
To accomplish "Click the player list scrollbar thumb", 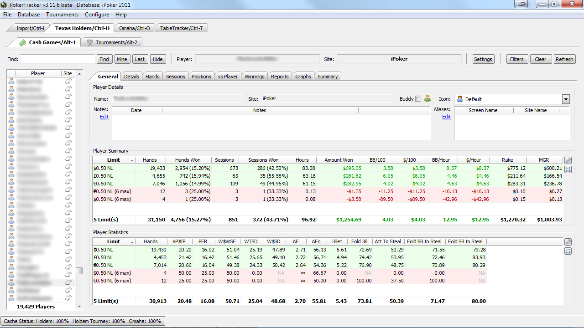I will pos(79,271).
